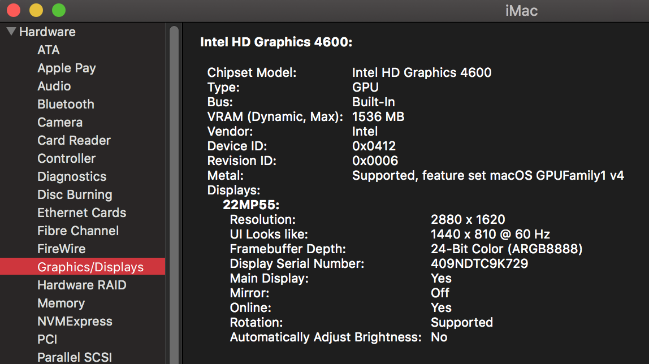Click the Revision ID value '0x0006'
The width and height of the screenshot is (649, 364).
(375, 161)
